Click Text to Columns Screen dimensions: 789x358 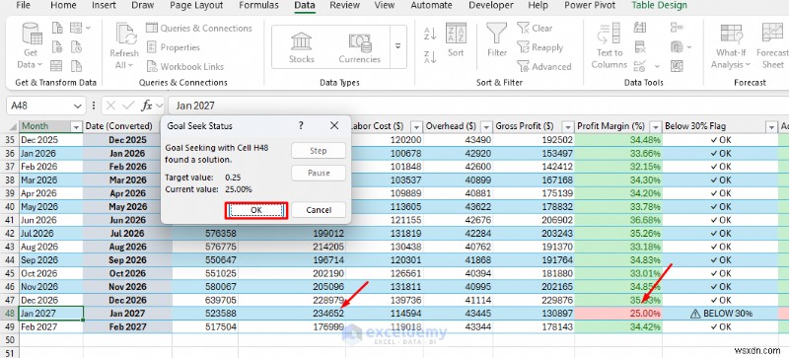[609, 46]
